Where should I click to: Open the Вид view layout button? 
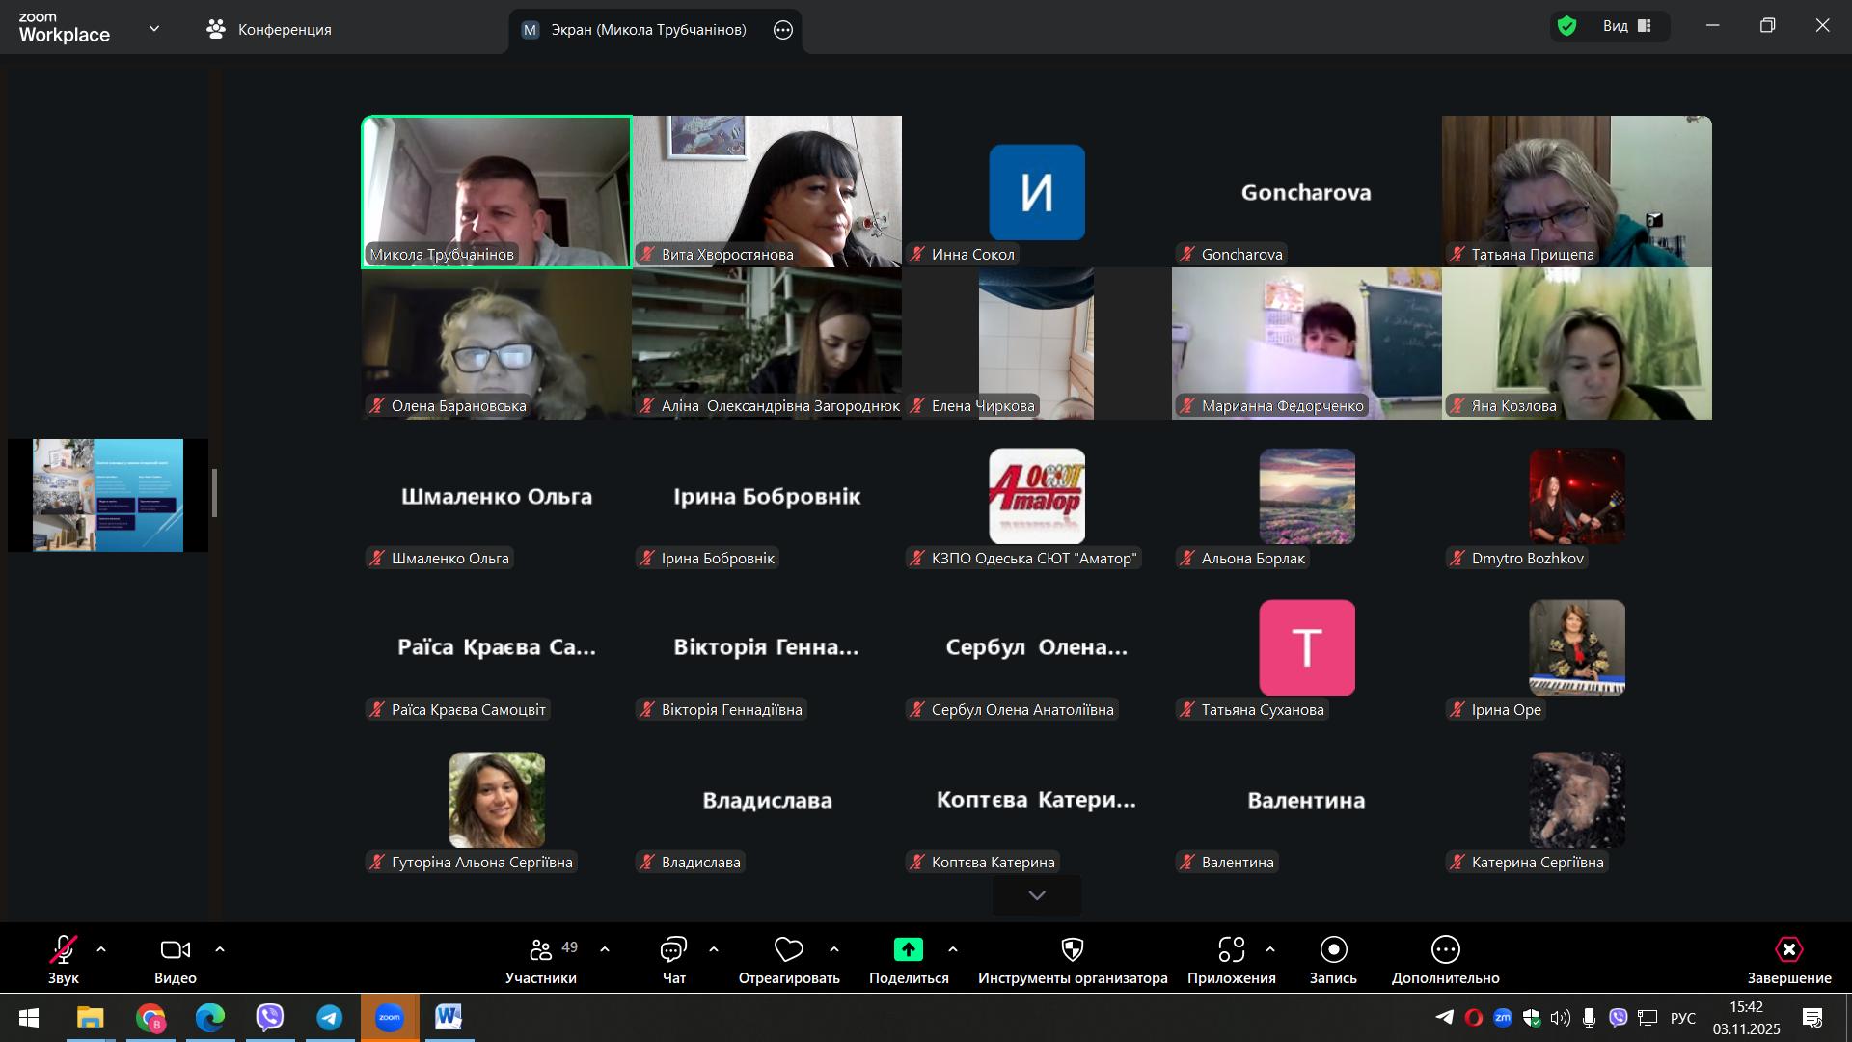[x=1627, y=26]
